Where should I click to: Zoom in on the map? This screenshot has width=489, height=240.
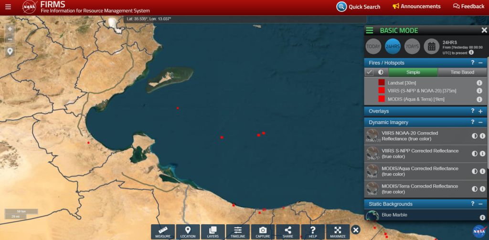pos(10,29)
